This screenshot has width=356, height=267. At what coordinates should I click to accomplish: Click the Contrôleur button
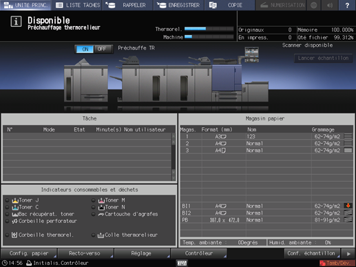click(199, 253)
